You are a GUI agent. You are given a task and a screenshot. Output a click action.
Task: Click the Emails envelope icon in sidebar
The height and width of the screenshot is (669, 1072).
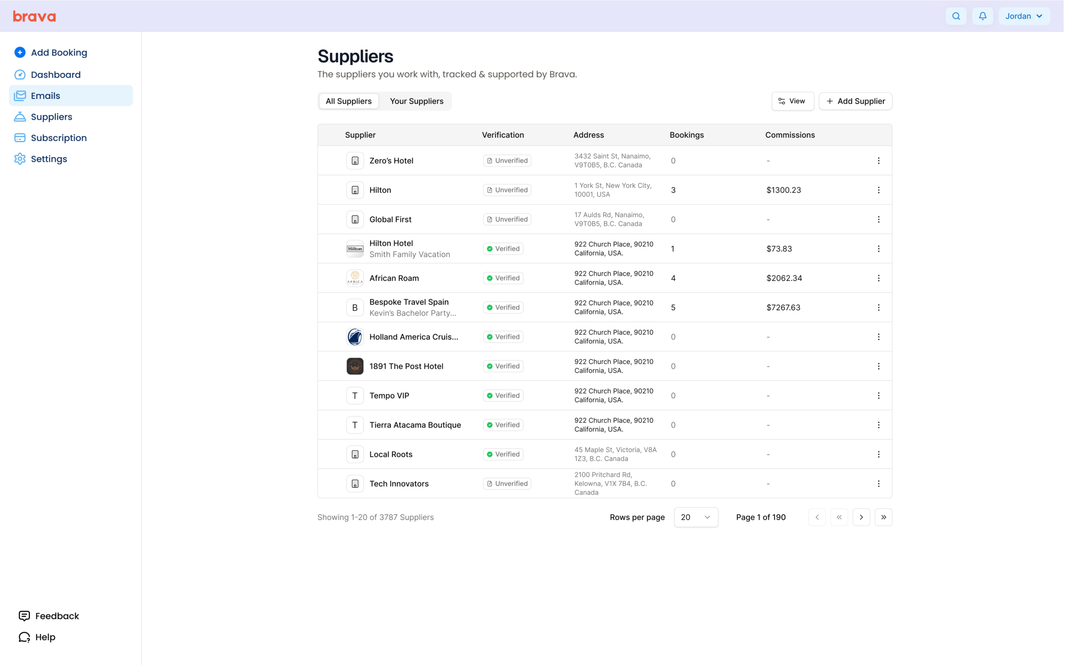coord(20,95)
